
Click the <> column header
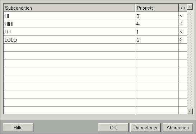click(x=183, y=8)
